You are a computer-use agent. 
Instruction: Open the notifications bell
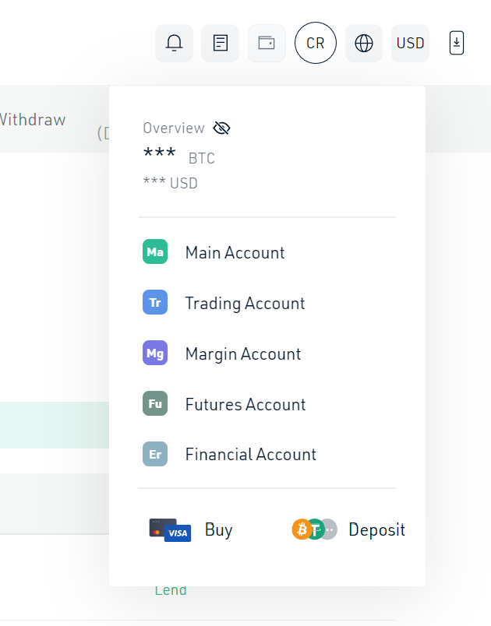coord(174,43)
